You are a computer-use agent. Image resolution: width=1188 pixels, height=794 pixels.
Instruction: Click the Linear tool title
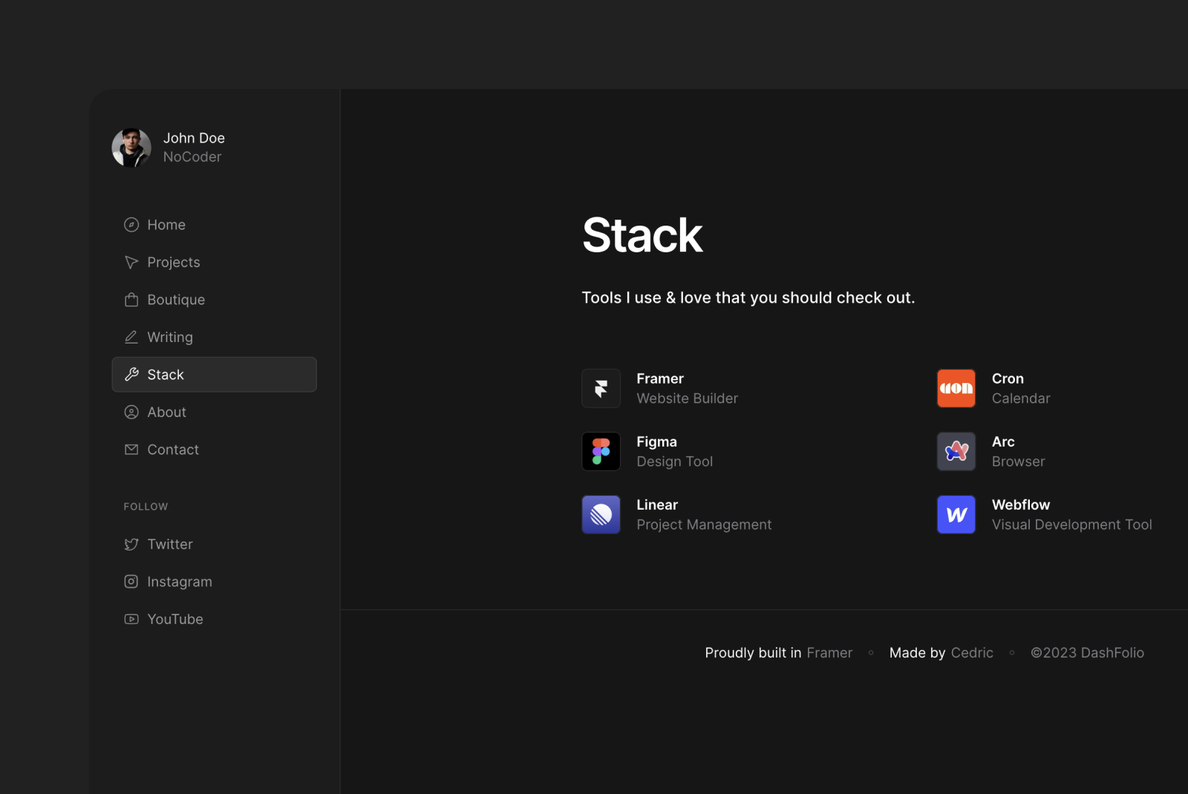point(657,505)
